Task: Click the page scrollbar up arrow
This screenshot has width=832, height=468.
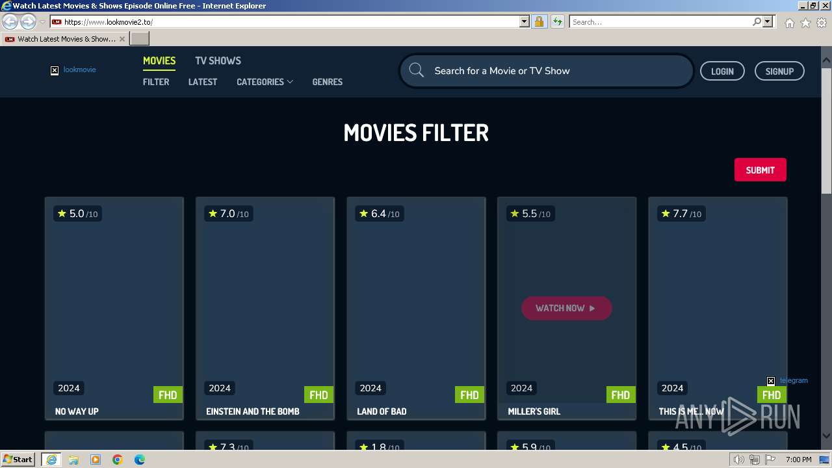Action: tap(826, 60)
